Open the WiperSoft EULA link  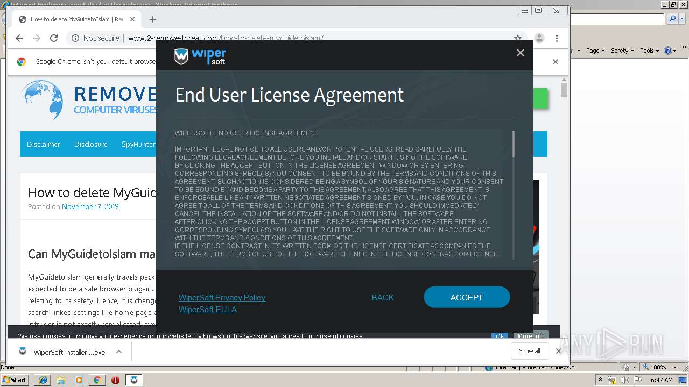[208, 309]
